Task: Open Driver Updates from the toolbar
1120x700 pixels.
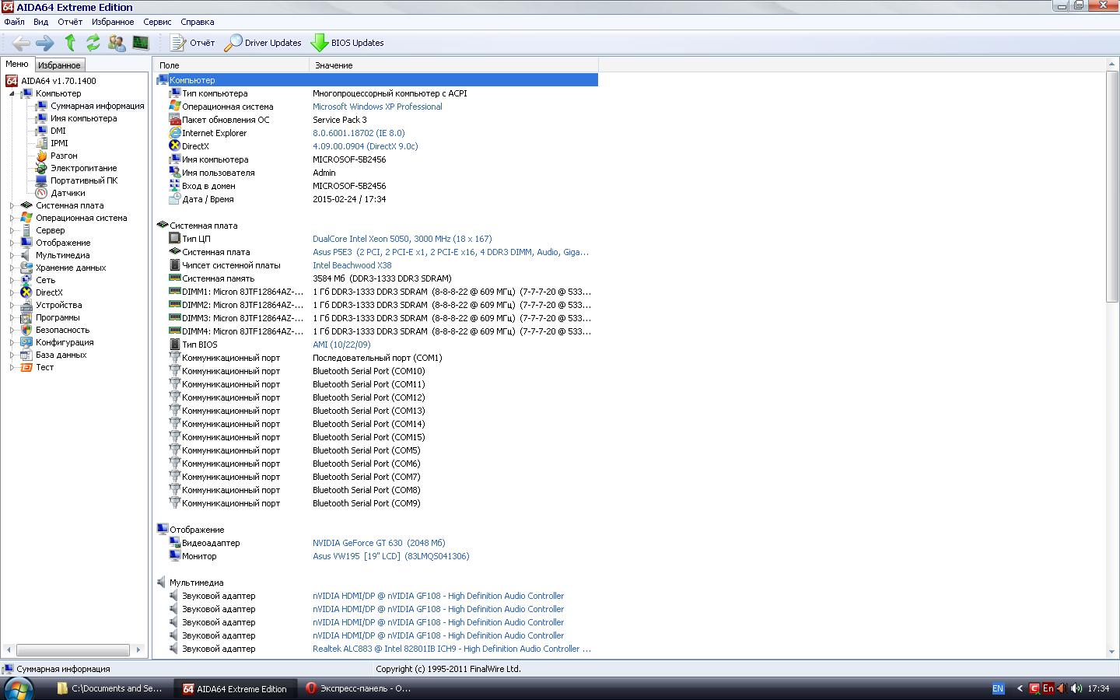Action: [x=262, y=43]
